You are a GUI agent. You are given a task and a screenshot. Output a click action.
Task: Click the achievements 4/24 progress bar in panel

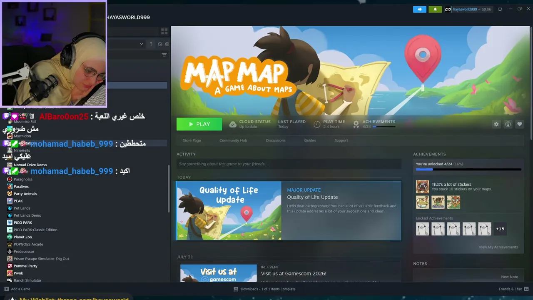tap(468, 170)
